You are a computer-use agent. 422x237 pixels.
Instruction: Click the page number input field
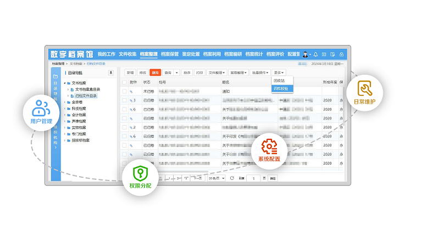point(254,178)
